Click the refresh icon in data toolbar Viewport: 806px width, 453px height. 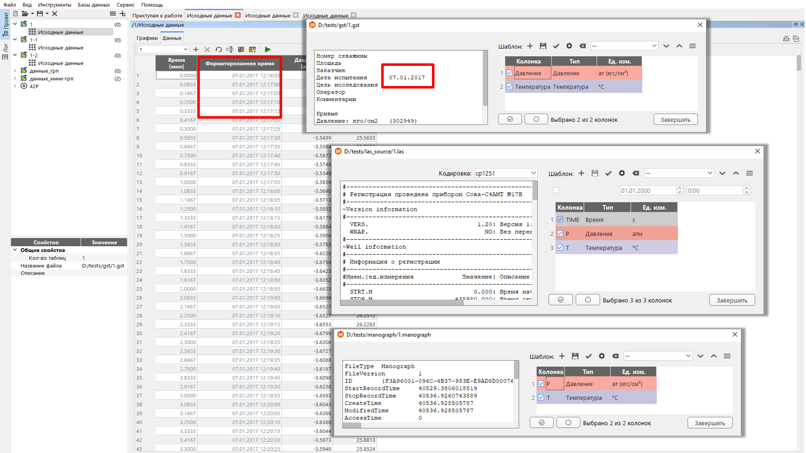tap(219, 49)
